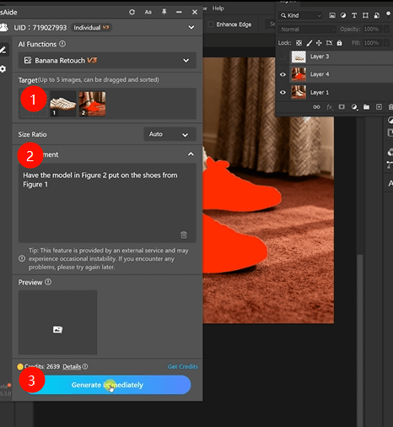Click the Aa font size icon
This screenshot has height=427, width=393.
click(148, 12)
